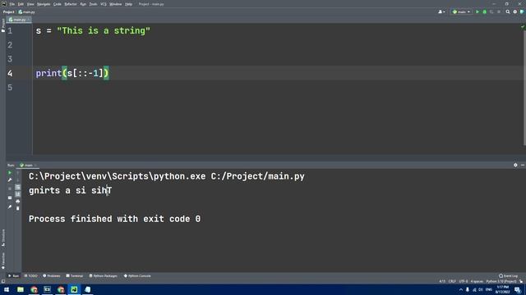
Task: Open the Tools menu
Action: (x=93, y=4)
